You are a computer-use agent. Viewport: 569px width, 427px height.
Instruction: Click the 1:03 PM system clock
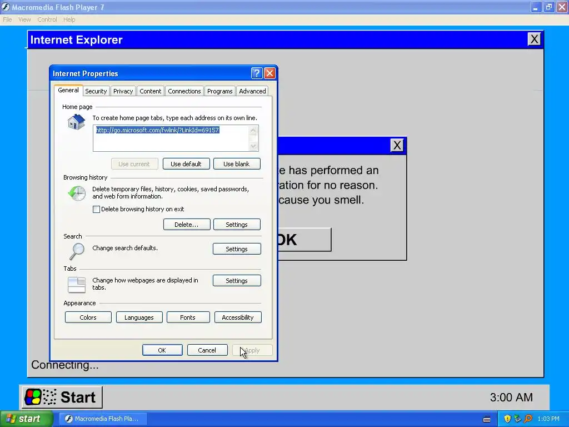(x=548, y=419)
